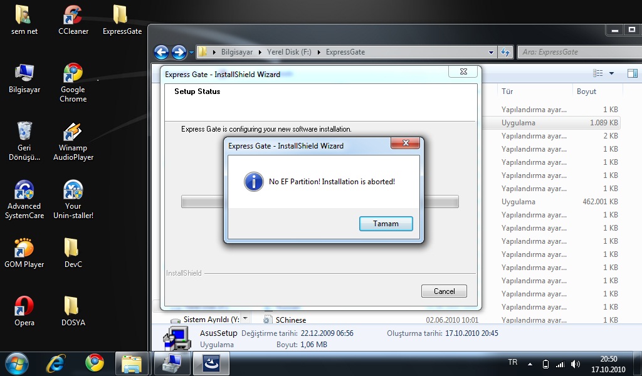The image size is (642, 376).
Task: Click AsusSetup icon in details pane
Action: [x=177, y=338]
